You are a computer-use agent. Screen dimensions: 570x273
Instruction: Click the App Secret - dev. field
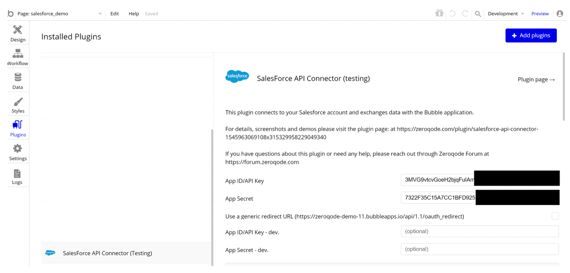click(x=480, y=249)
